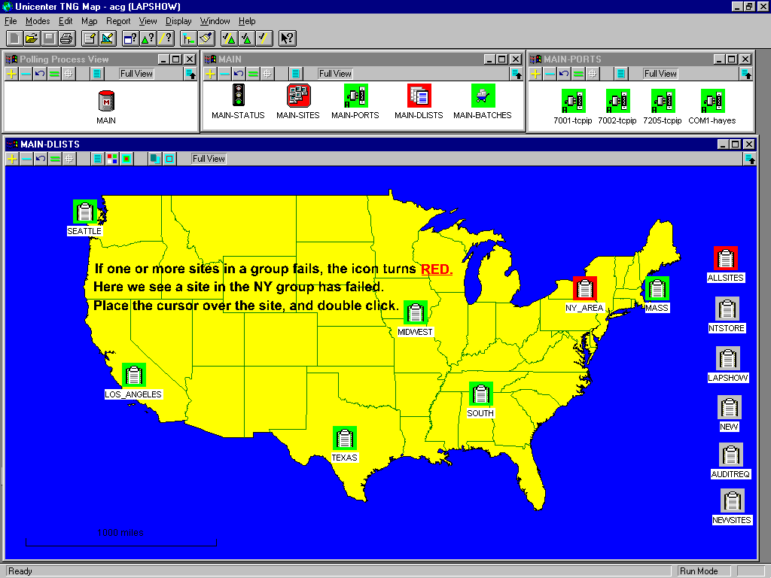The width and height of the screenshot is (771, 578).
Task: Click the green triangle query toolbar icon
Action: click(148, 38)
